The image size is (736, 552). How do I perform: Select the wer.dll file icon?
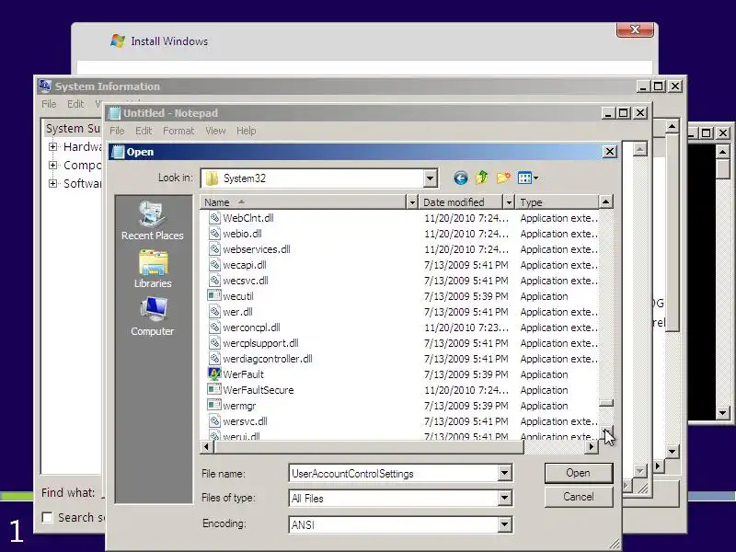click(x=214, y=312)
